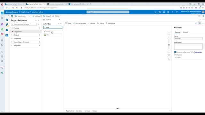Open a new browser tab
205x115 pixels.
(x=90, y=4)
